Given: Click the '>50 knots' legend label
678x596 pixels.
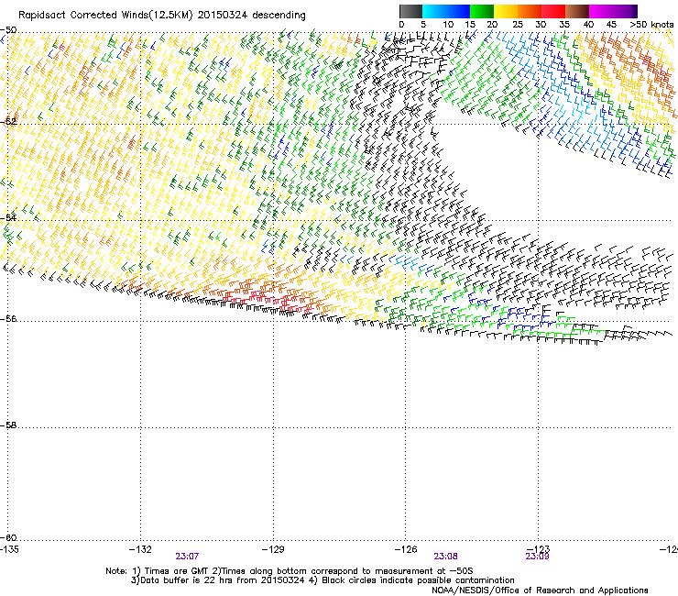Looking at the screenshot, I should click(x=651, y=25).
